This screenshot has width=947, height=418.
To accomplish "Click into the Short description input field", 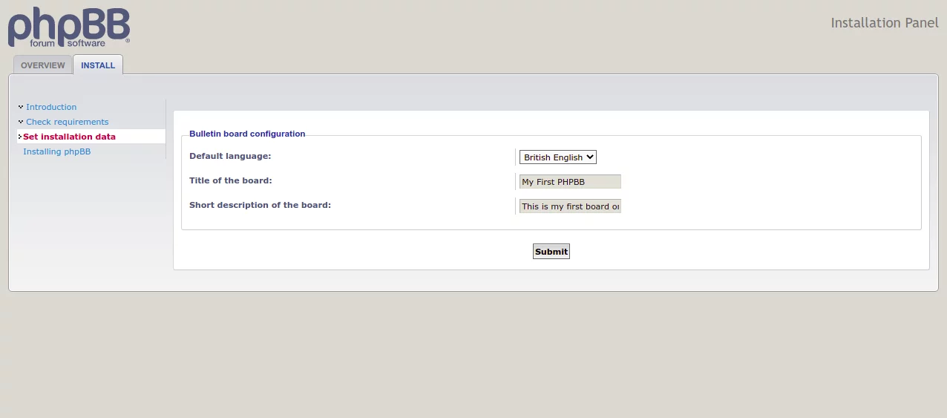I will [569, 206].
